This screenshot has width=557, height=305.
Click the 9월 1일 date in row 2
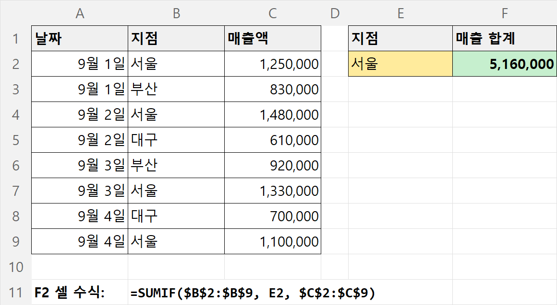coord(80,64)
